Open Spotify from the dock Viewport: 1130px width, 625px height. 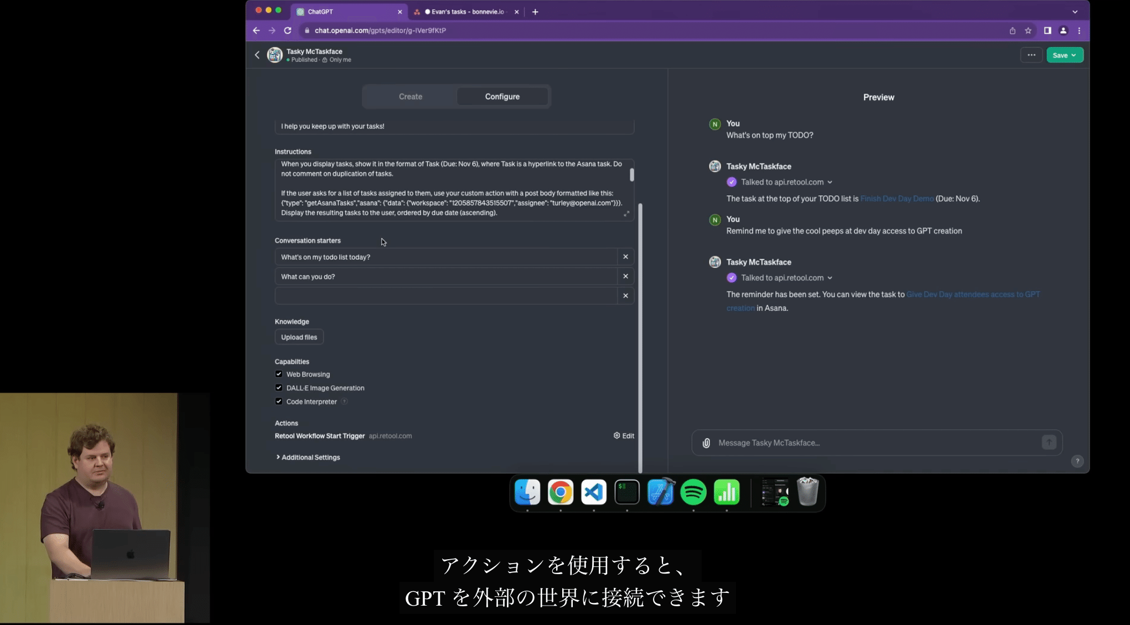point(693,492)
